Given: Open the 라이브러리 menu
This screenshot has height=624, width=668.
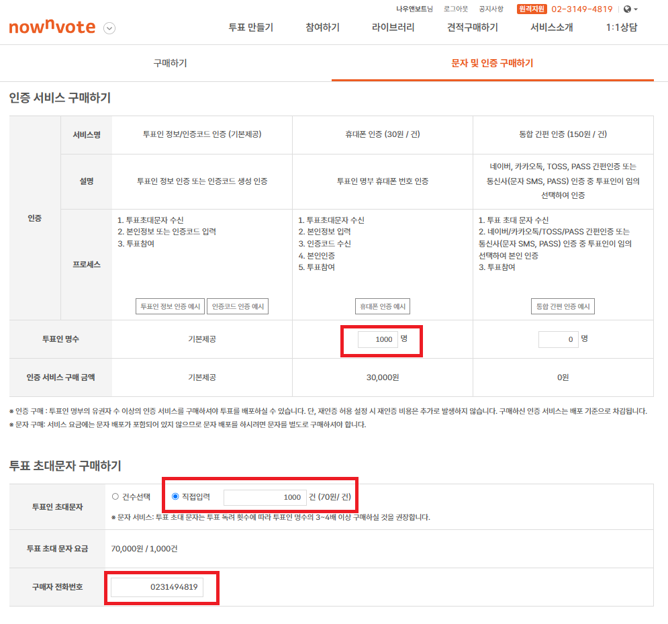Looking at the screenshot, I should point(393,28).
